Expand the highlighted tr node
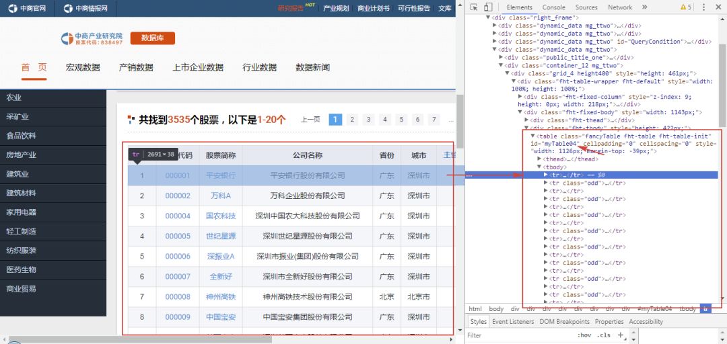This screenshot has height=344, width=727. coord(546,175)
